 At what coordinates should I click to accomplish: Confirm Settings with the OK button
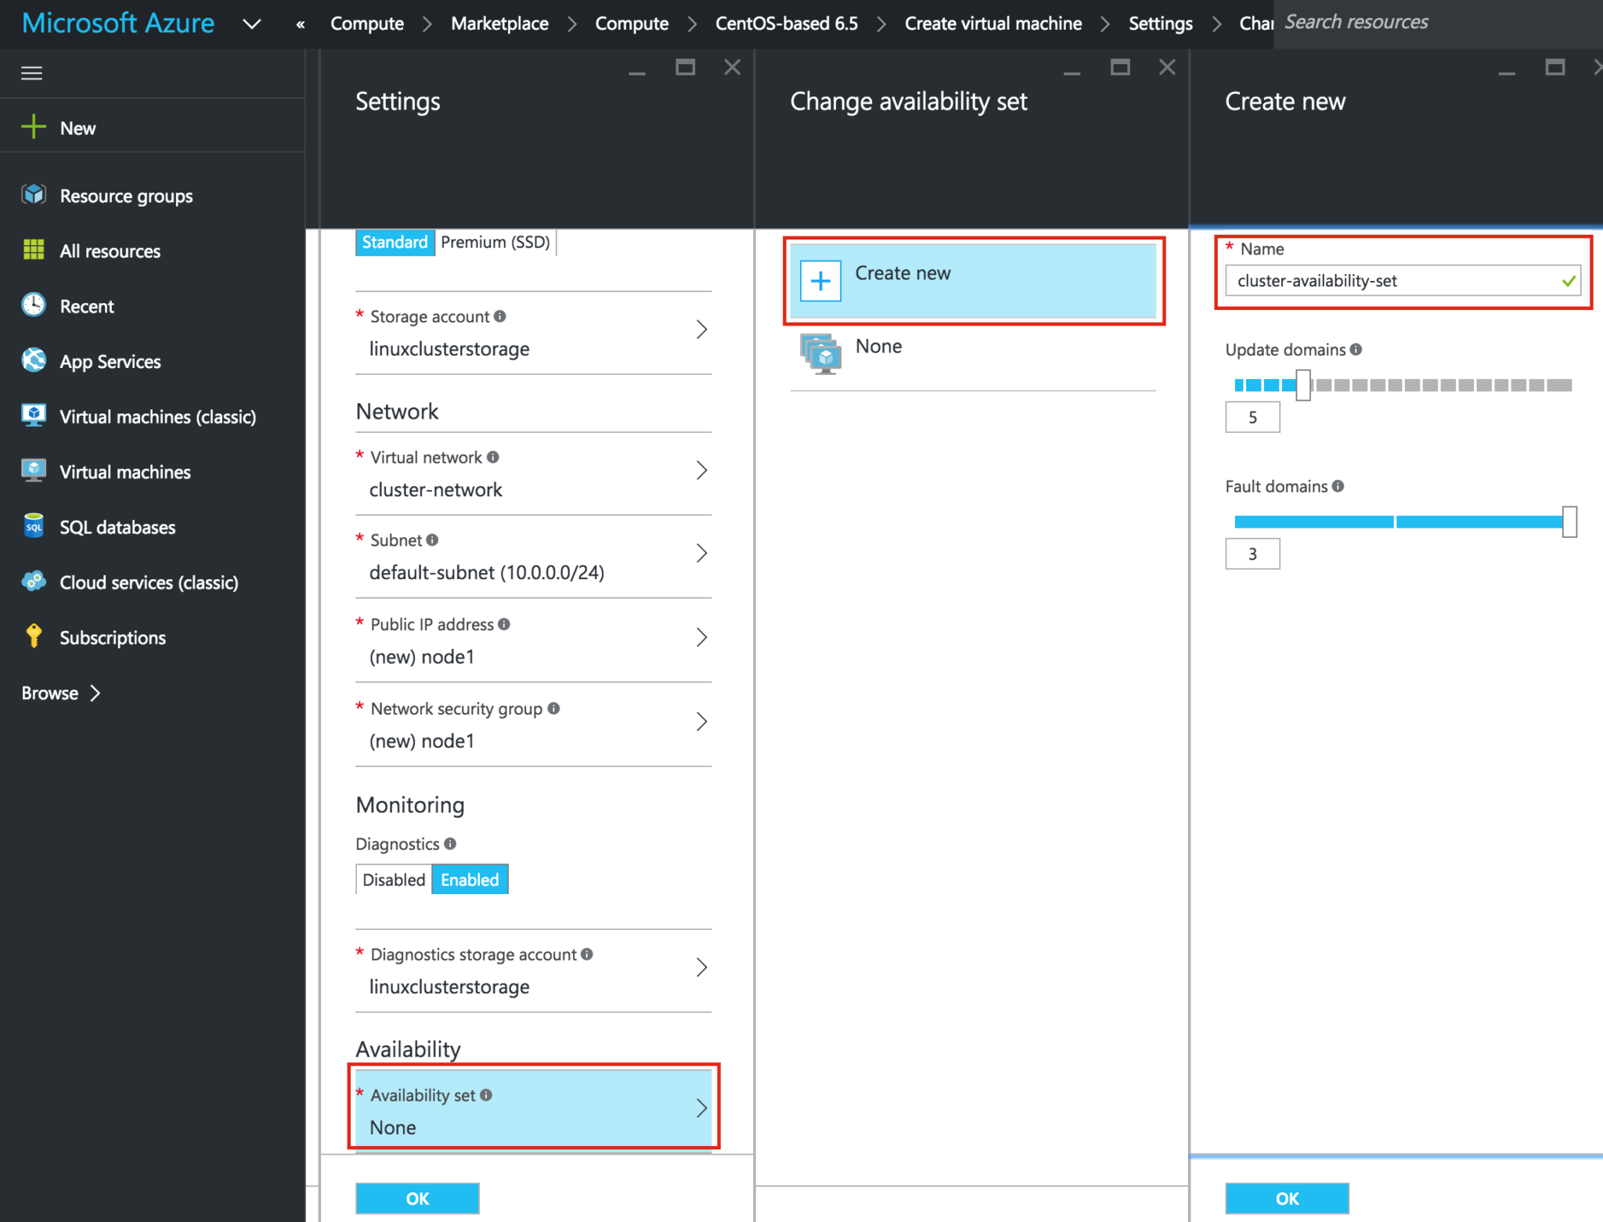pos(416,1198)
